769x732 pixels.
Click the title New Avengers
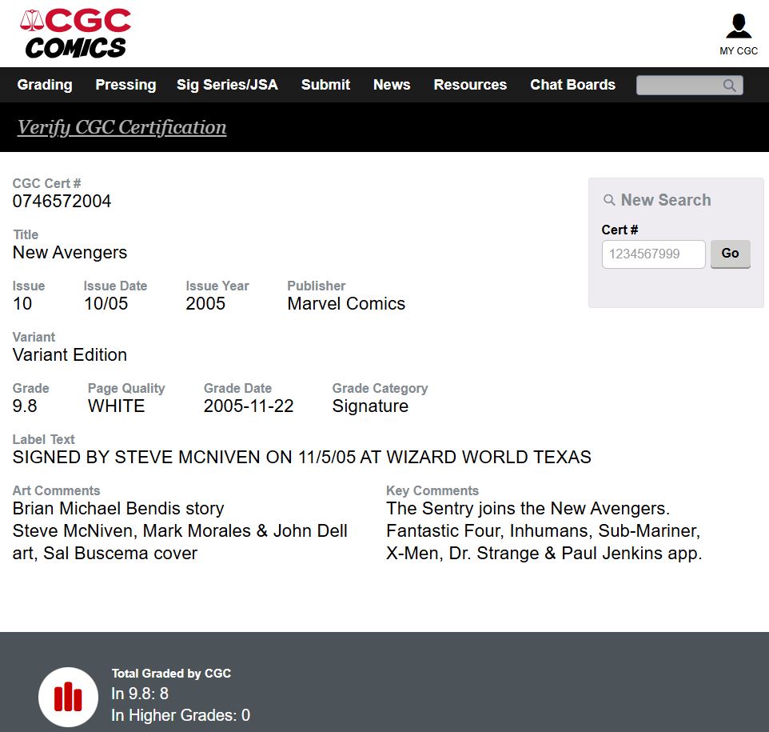[70, 252]
